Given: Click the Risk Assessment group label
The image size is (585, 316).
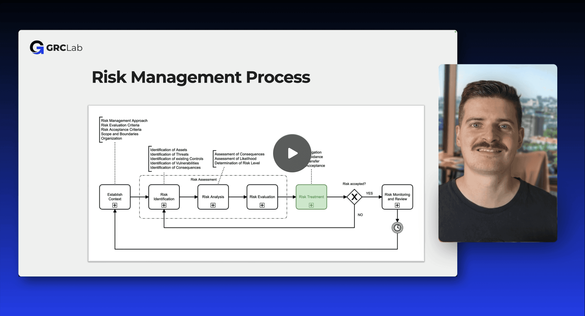Looking at the screenshot, I should tap(203, 180).
